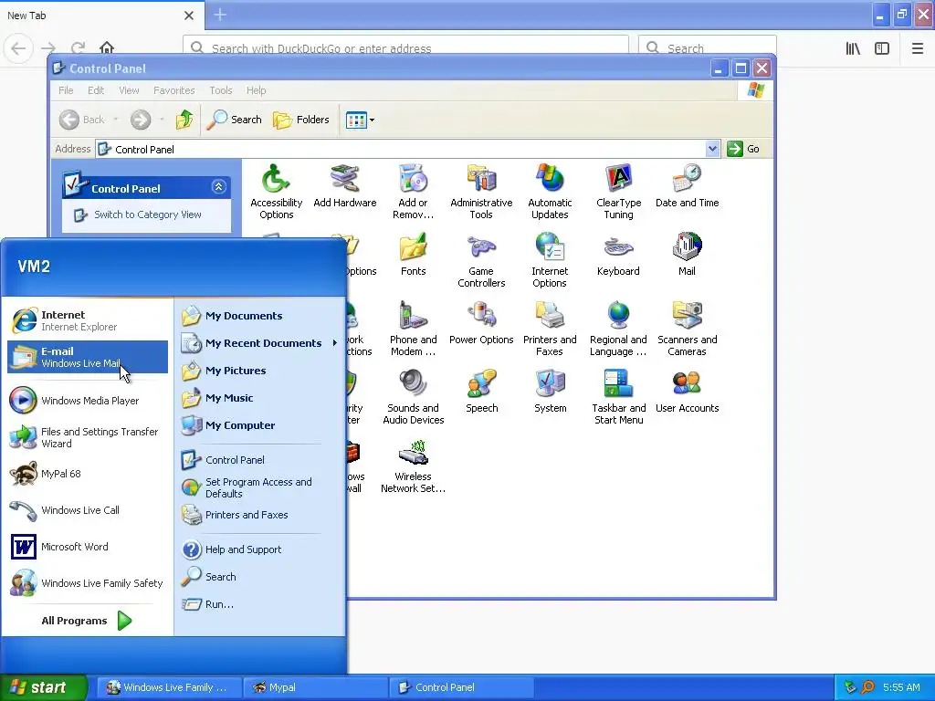Open Wireless Network Setup icon
The height and width of the screenshot is (701, 935).
tap(413, 466)
